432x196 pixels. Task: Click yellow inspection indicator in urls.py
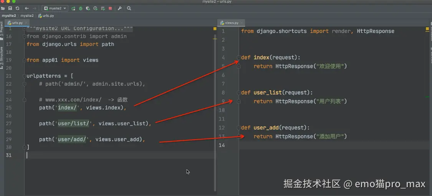215,28
